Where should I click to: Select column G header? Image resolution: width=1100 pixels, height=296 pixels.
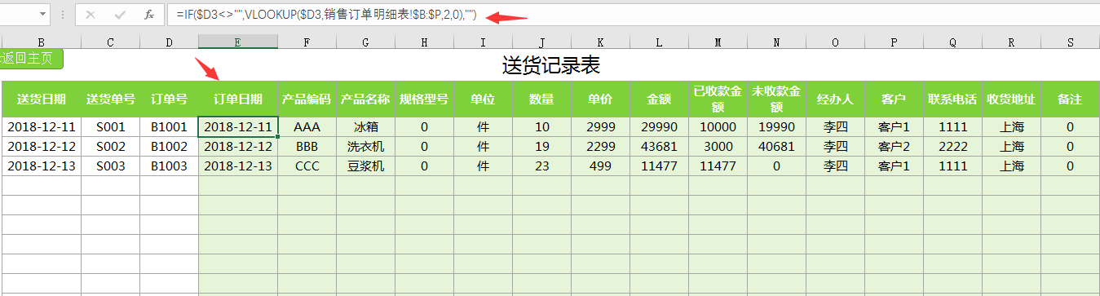(365, 42)
